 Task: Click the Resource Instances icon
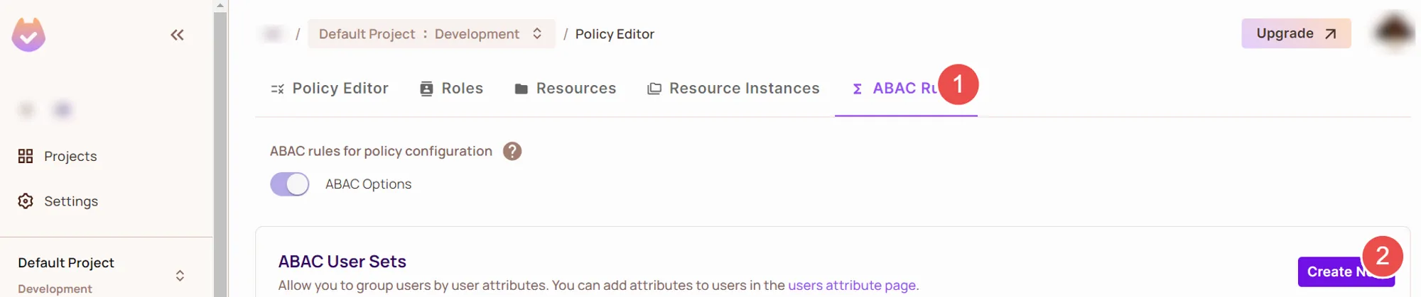[654, 89]
